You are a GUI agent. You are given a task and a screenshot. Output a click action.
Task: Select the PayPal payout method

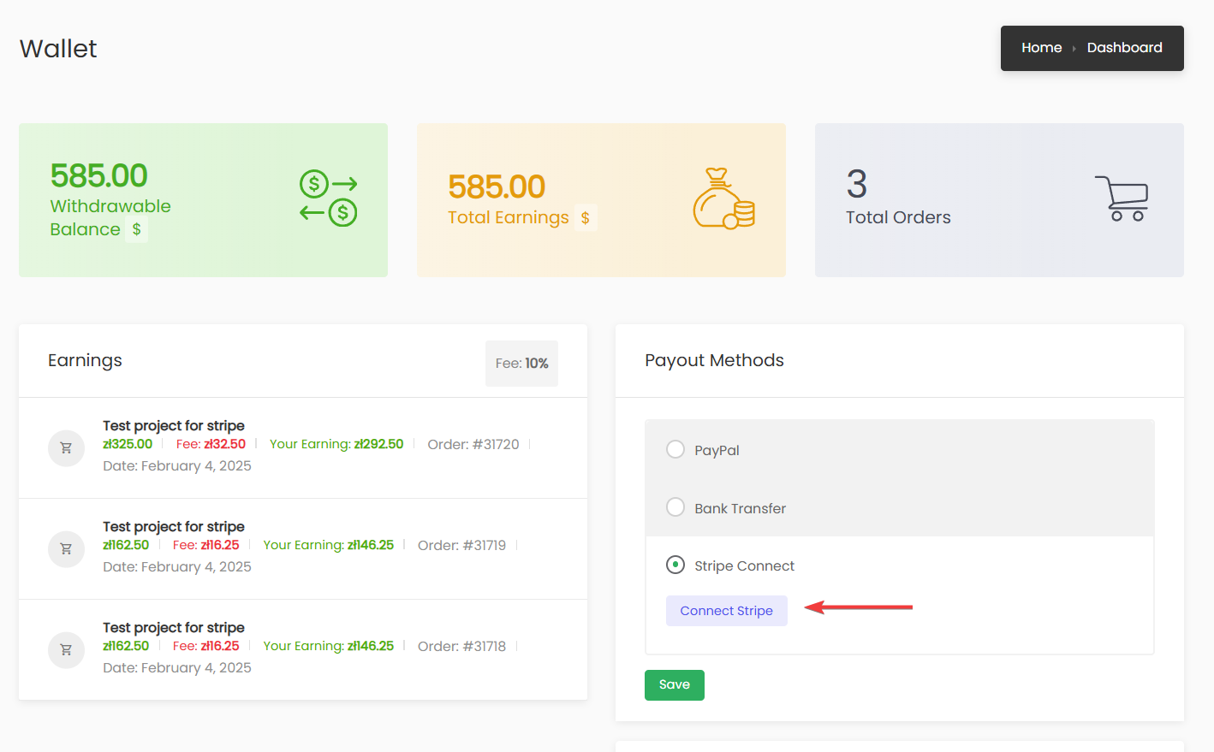(675, 450)
